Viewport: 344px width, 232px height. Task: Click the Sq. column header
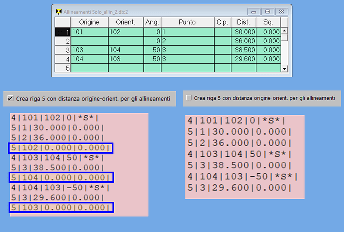[268, 22]
